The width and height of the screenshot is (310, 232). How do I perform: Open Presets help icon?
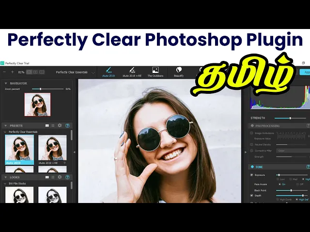(67, 126)
